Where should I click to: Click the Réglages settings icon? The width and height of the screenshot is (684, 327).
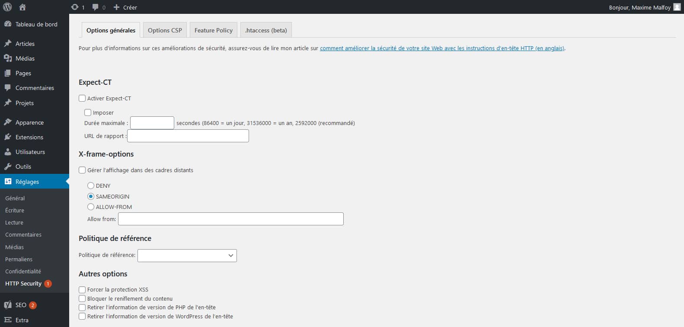click(x=8, y=182)
